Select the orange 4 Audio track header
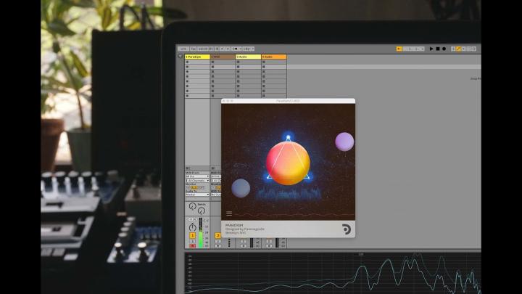 pyautogui.click(x=274, y=57)
